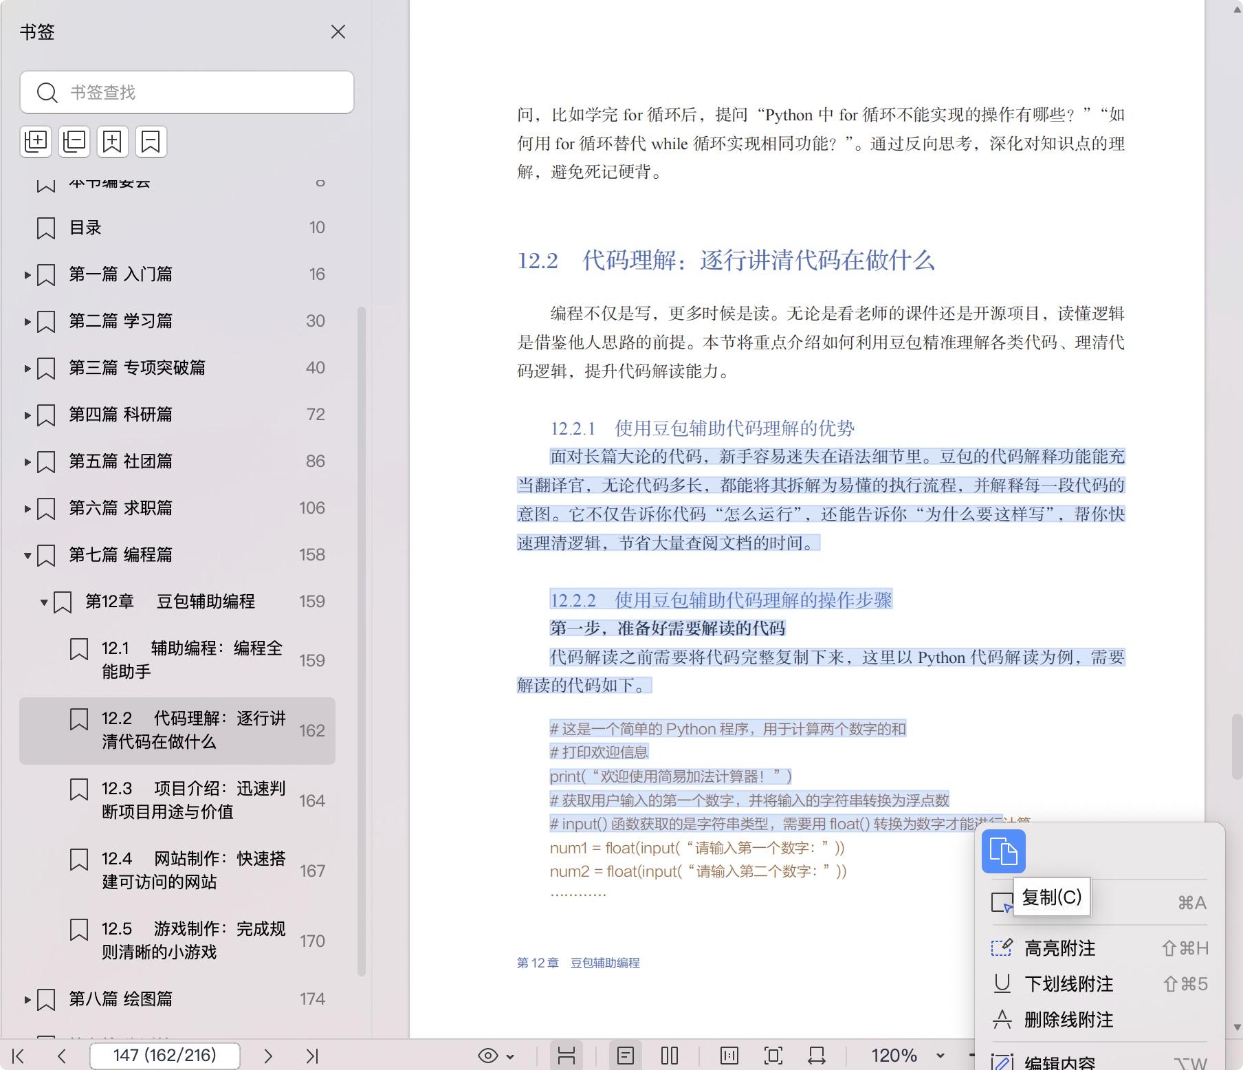
Task: Expand the 第一篇 入门篇 bookmark
Action: (27, 275)
